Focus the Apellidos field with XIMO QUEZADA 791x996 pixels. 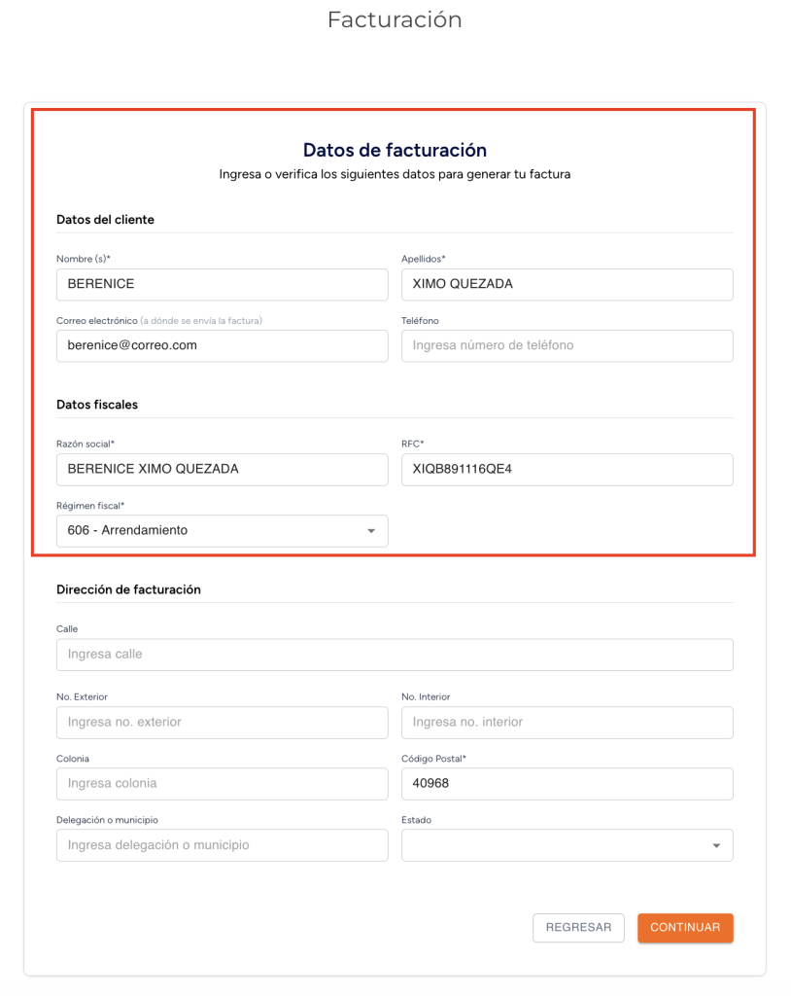coord(567,284)
